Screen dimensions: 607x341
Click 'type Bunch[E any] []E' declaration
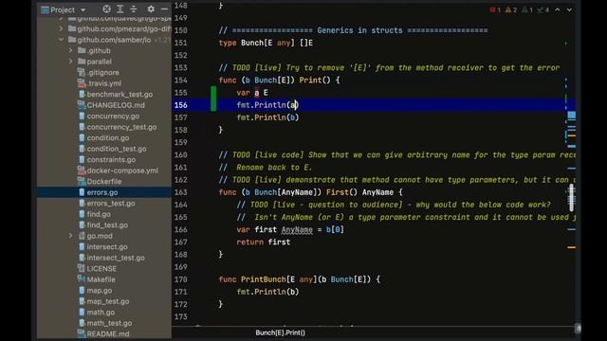(266, 43)
